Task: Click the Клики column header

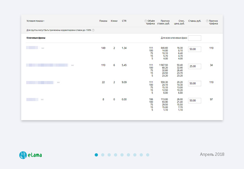Action: [x=114, y=21]
